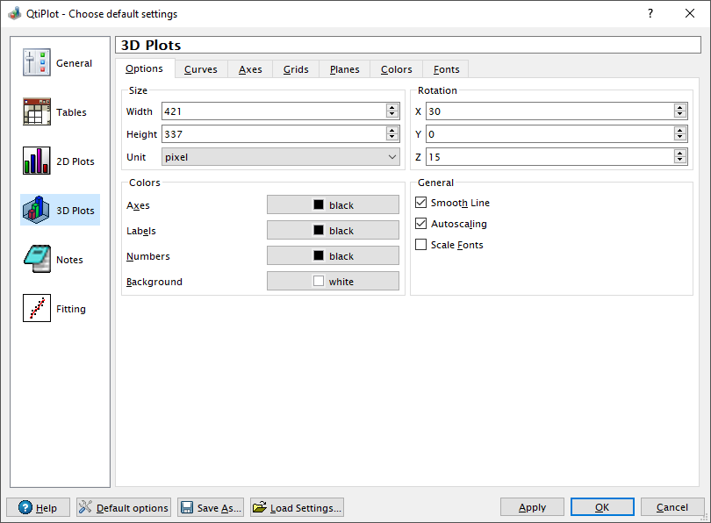711x523 pixels.
Task: Open the Notes settings icon
Action: [x=37, y=260]
